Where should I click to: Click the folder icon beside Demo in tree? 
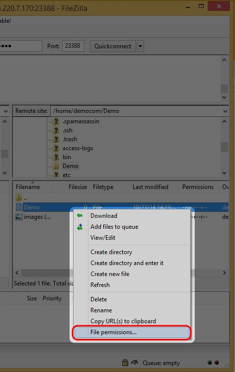pos(56,166)
